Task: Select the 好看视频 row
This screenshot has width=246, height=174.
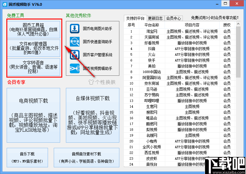Action: coord(180,43)
